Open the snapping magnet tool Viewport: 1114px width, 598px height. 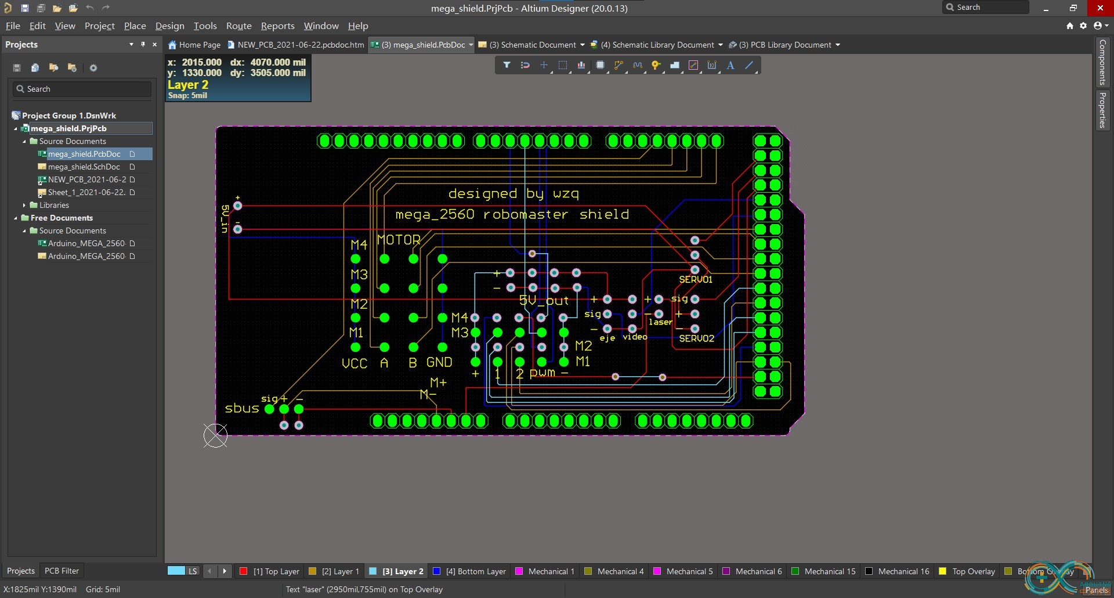click(525, 65)
